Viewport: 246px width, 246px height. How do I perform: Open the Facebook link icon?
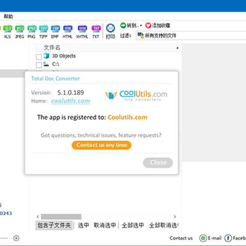pos(228,238)
